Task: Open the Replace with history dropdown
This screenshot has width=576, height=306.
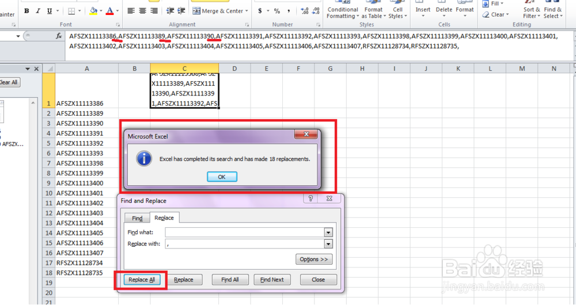Action: pyautogui.click(x=328, y=244)
